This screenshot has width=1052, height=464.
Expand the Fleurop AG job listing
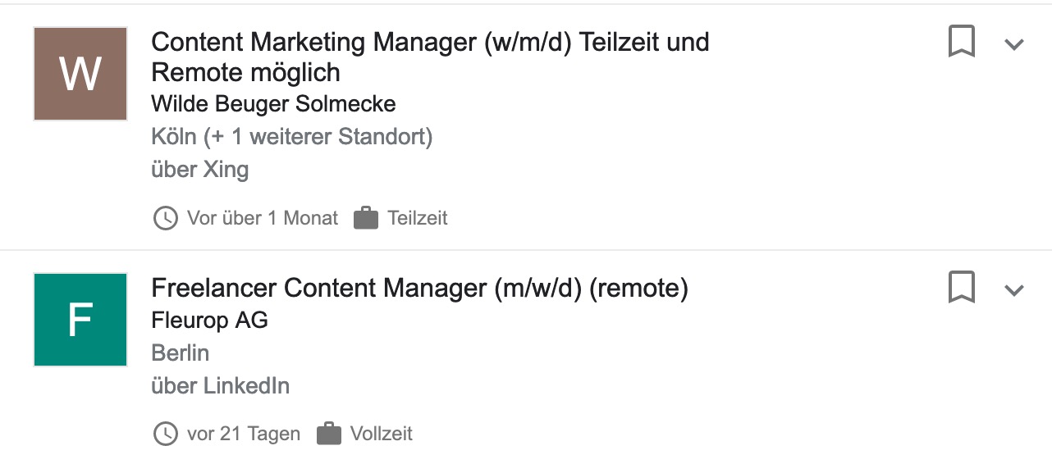coord(1015,290)
